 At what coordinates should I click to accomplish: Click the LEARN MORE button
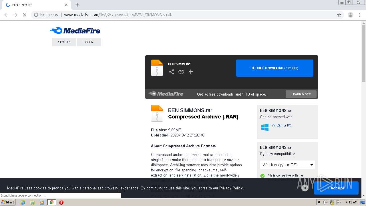tap(301, 94)
